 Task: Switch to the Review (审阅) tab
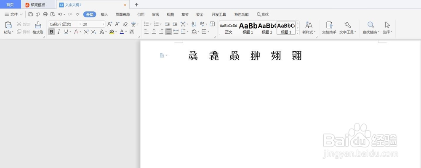tap(155, 14)
